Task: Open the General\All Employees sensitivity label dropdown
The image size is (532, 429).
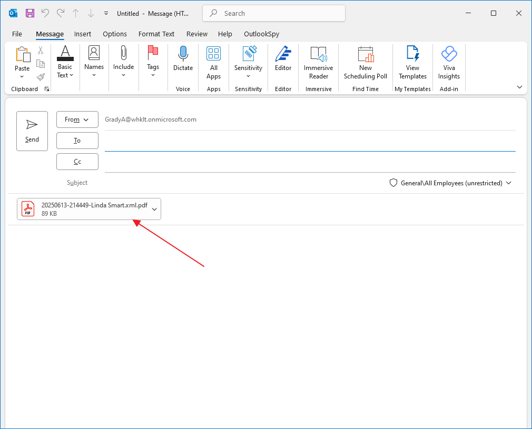Action: (x=450, y=183)
